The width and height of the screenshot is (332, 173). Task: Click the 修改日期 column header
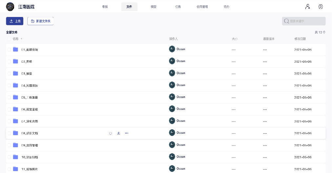pos(300,39)
